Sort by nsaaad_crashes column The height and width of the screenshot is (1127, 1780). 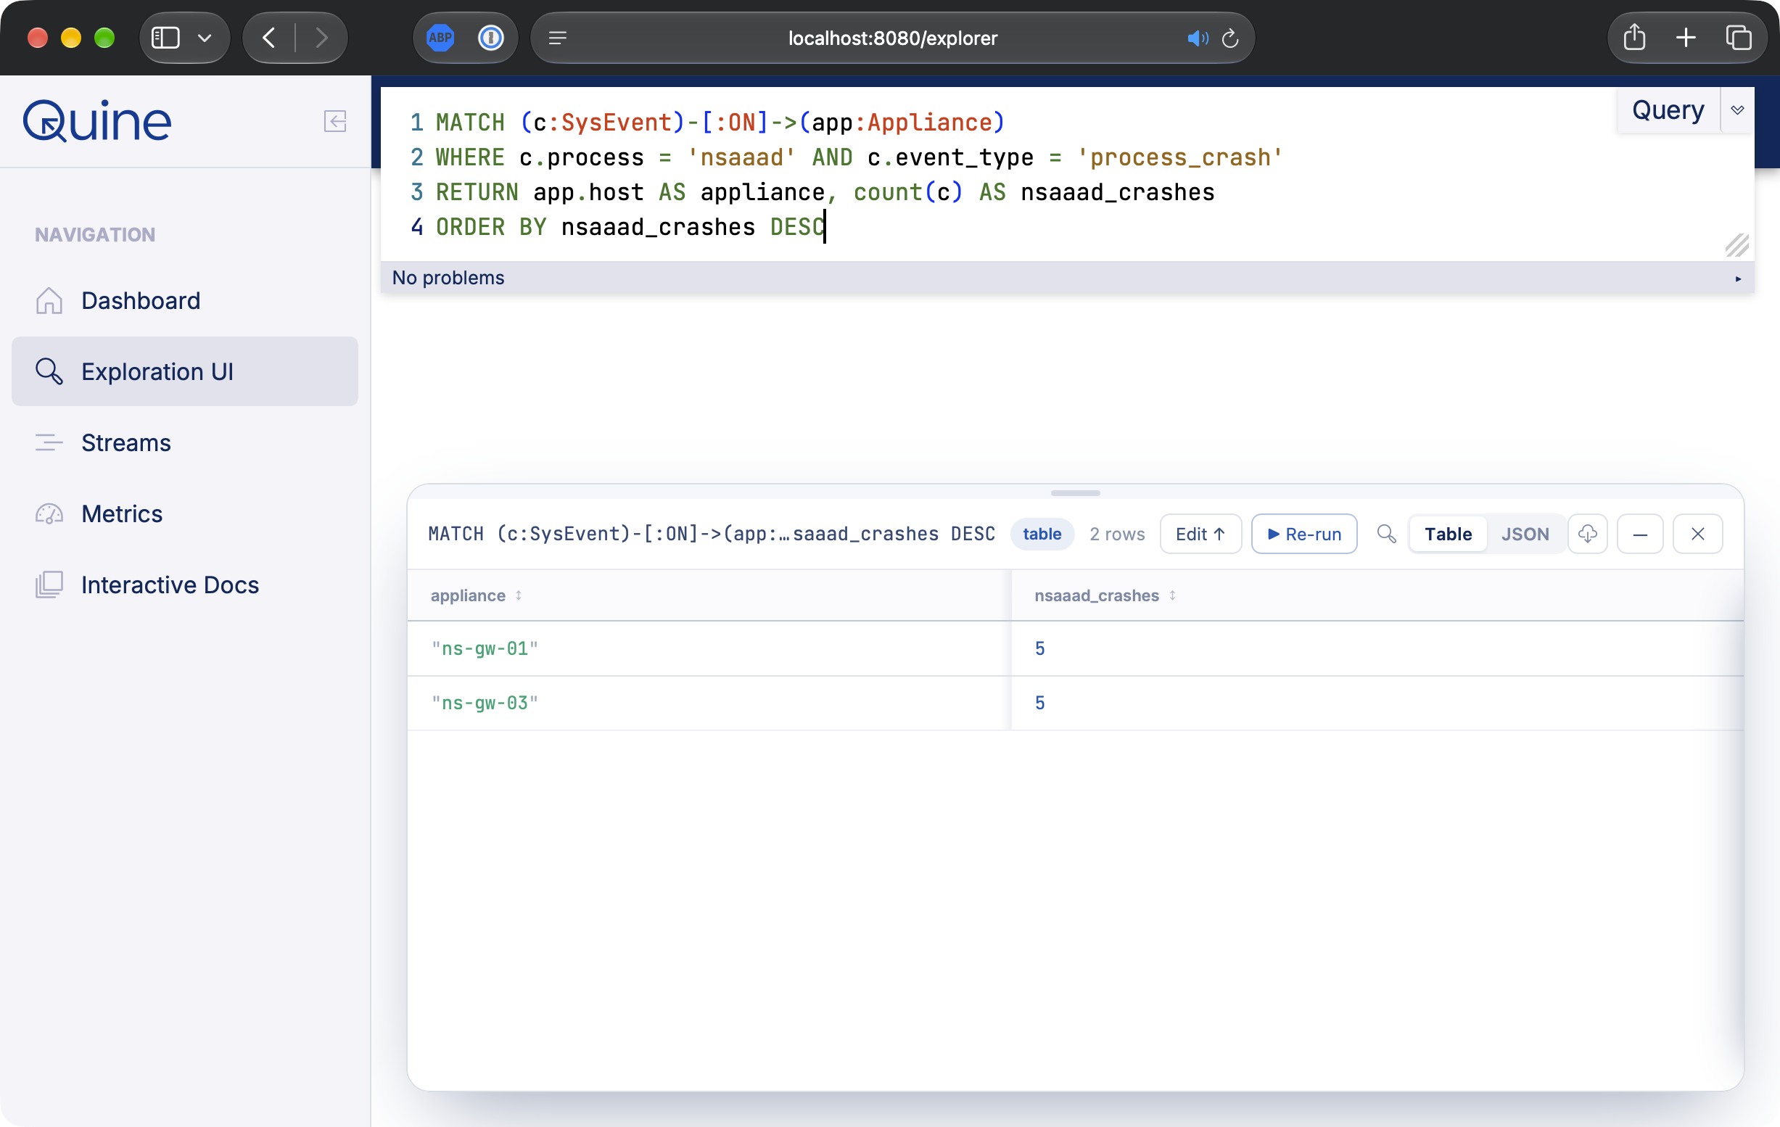click(1172, 595)
